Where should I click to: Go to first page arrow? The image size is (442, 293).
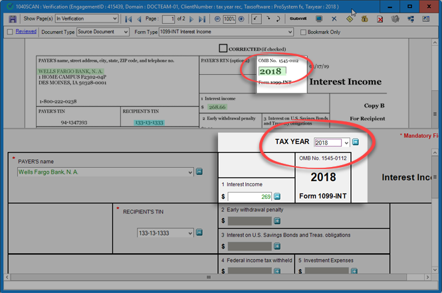click(128, 19)
